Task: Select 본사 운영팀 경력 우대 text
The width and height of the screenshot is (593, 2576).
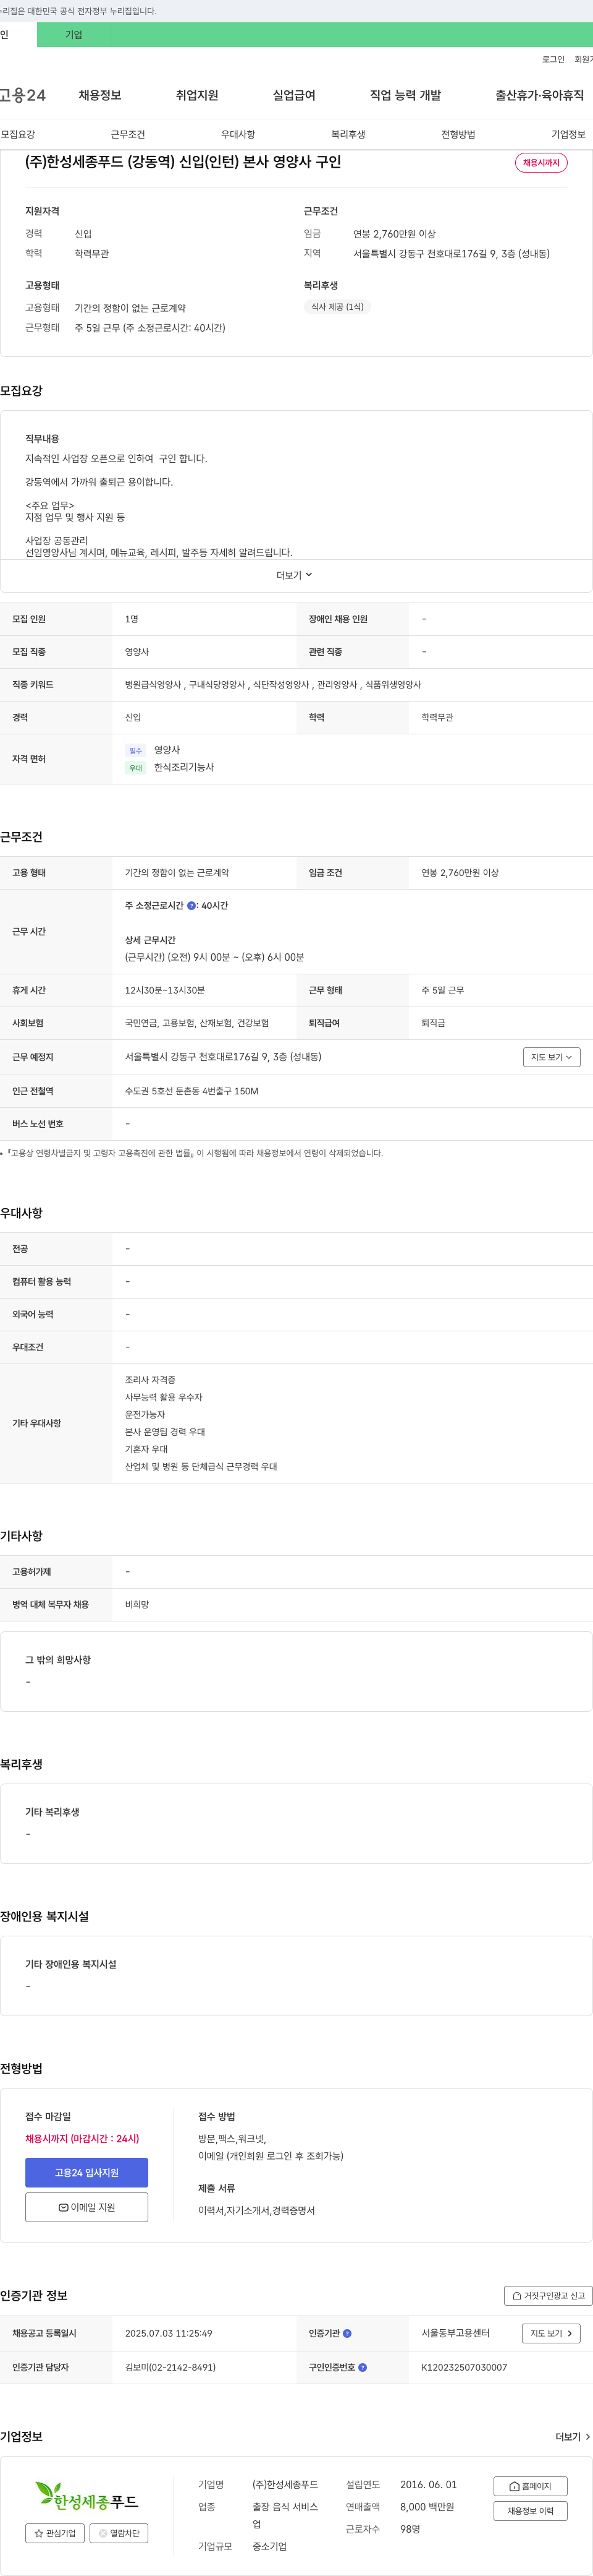Action: [165, 1432]
